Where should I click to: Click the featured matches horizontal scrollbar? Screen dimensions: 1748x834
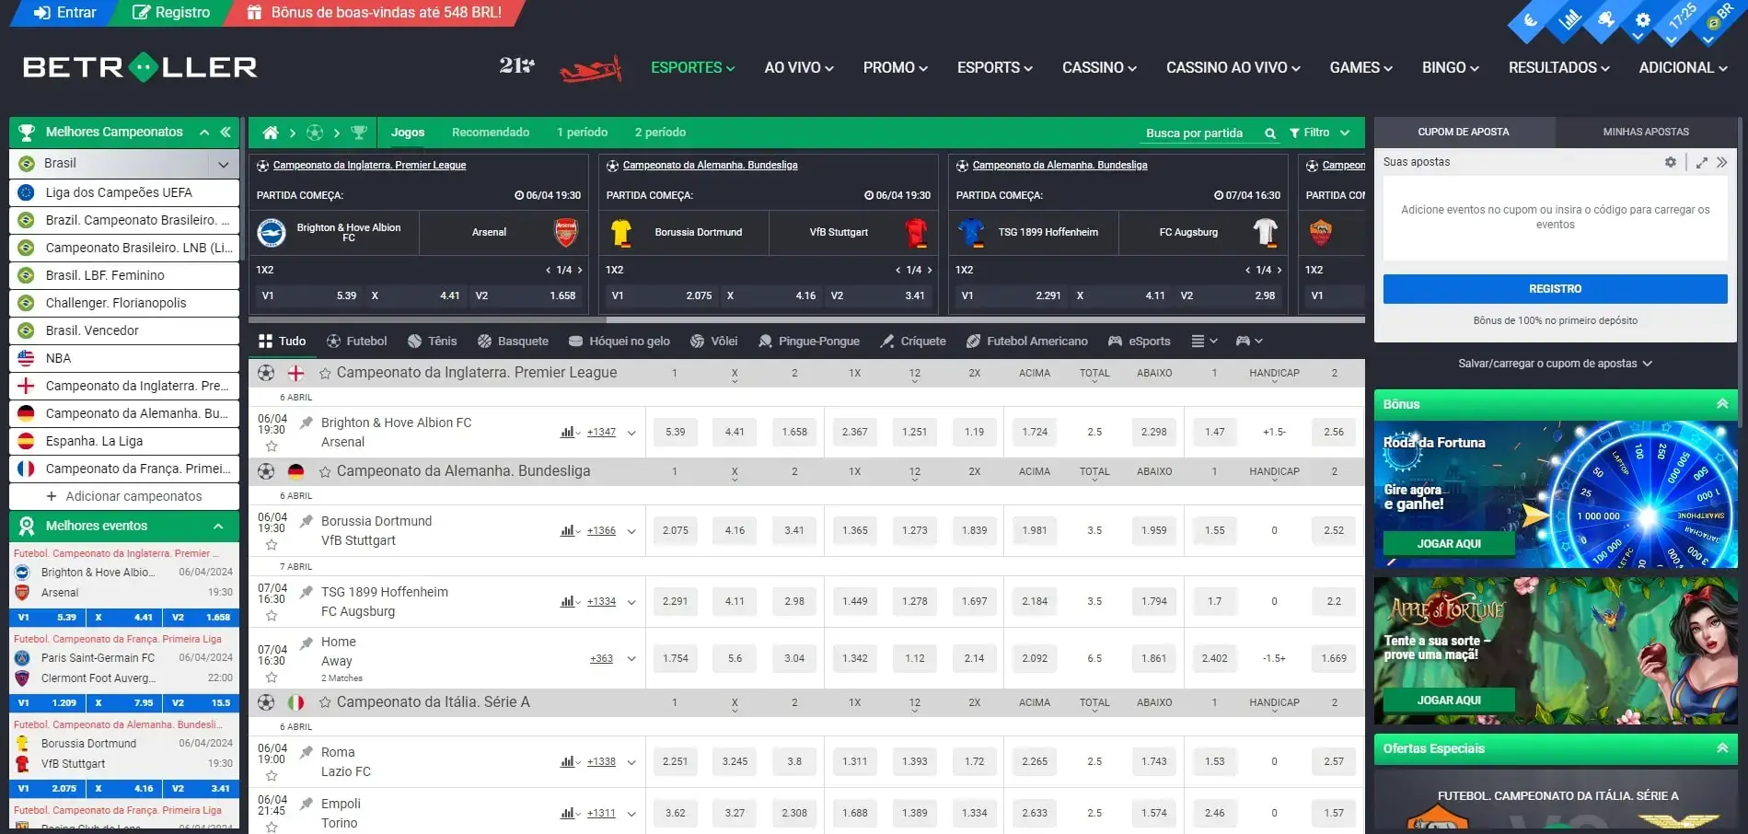tap(805, 320)
